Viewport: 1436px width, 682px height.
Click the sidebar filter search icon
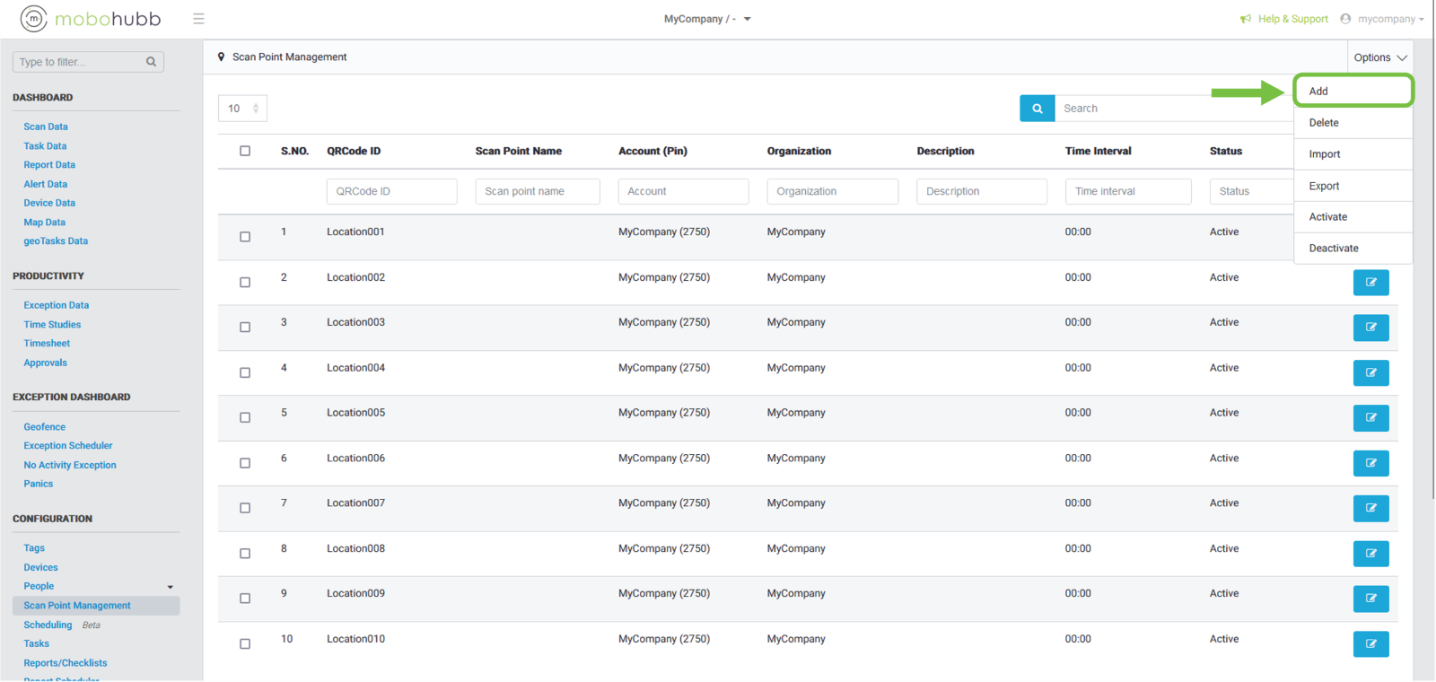click(x=151, y=62)
